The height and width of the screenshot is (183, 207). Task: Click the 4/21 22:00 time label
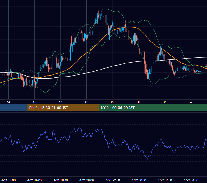(x=113, y=180)
